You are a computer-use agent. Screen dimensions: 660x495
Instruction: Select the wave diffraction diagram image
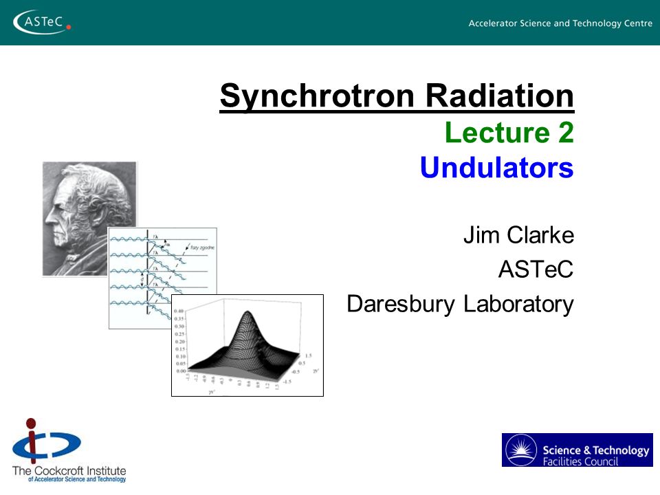pyautogui.click(x=162, y=278)
